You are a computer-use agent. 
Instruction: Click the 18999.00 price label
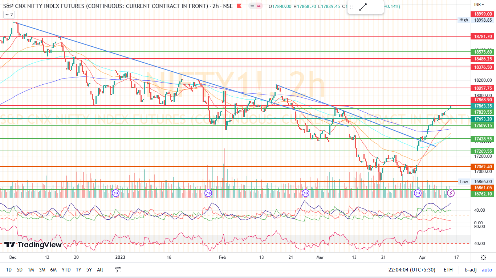(x=483, y=14)
